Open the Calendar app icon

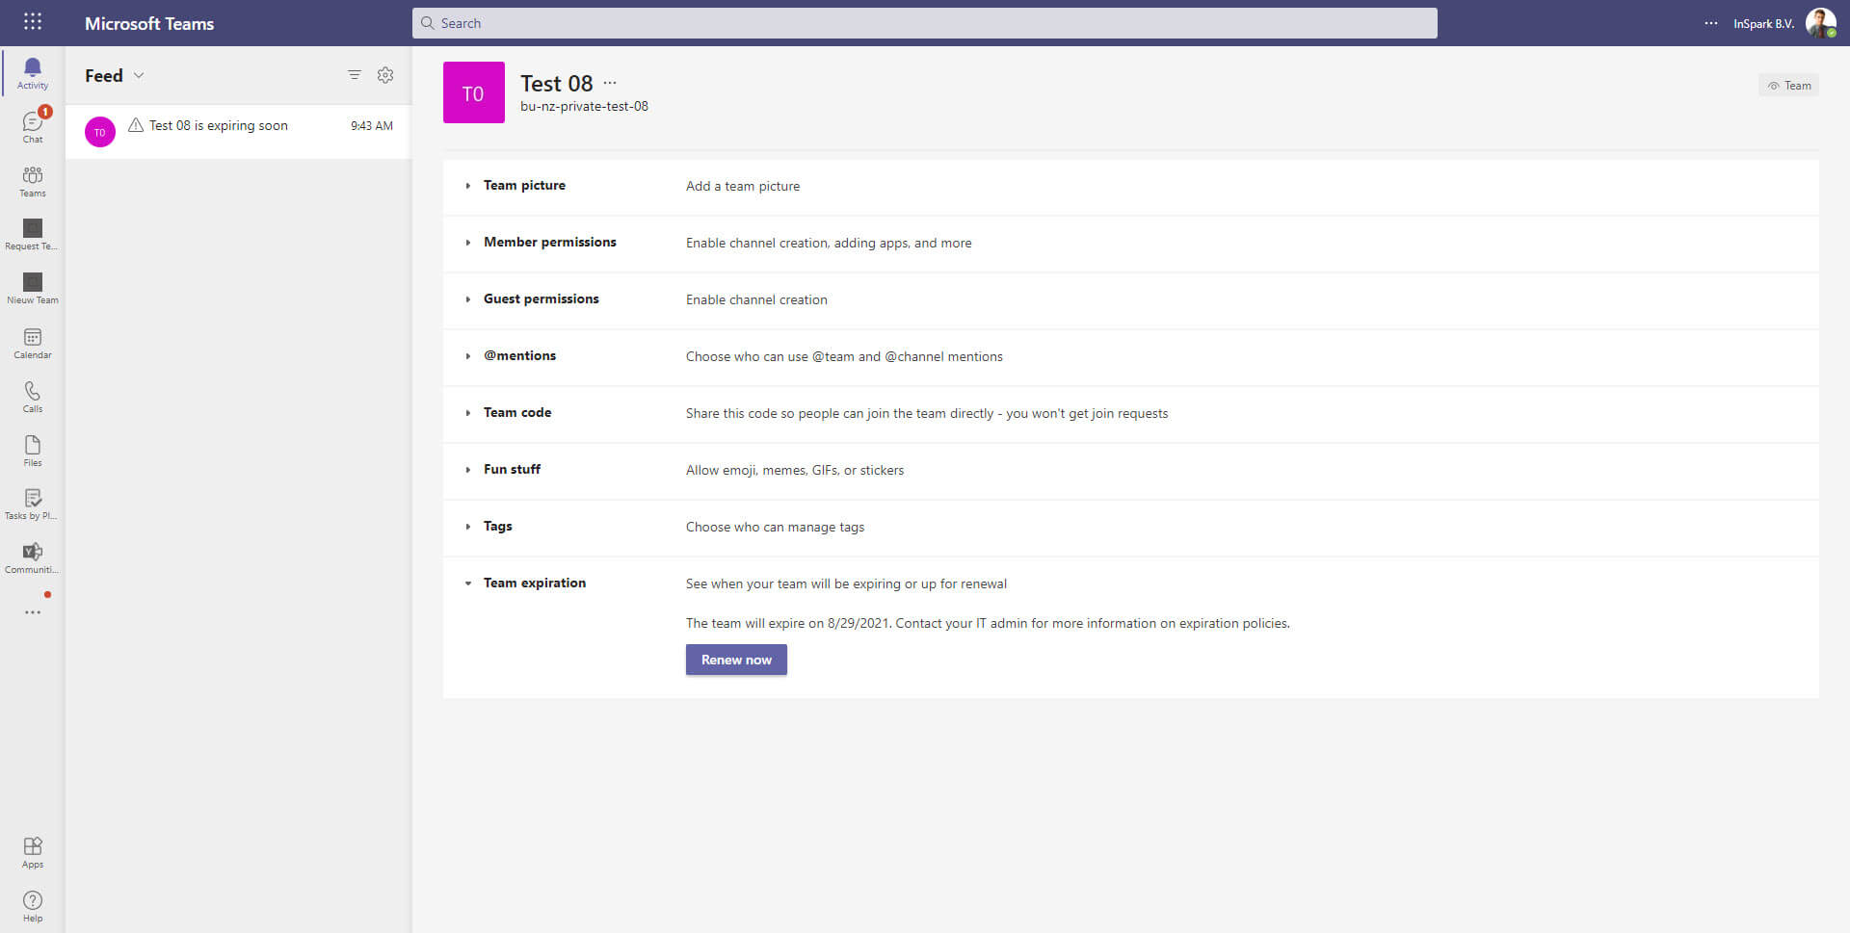pos(33,343)
